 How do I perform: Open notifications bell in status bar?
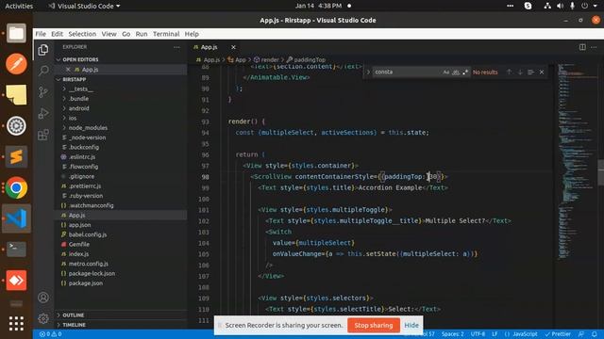click(595, 334)
